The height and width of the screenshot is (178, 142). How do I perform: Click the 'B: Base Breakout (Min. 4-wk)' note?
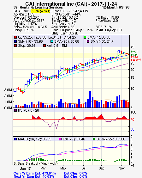(36, 163)
